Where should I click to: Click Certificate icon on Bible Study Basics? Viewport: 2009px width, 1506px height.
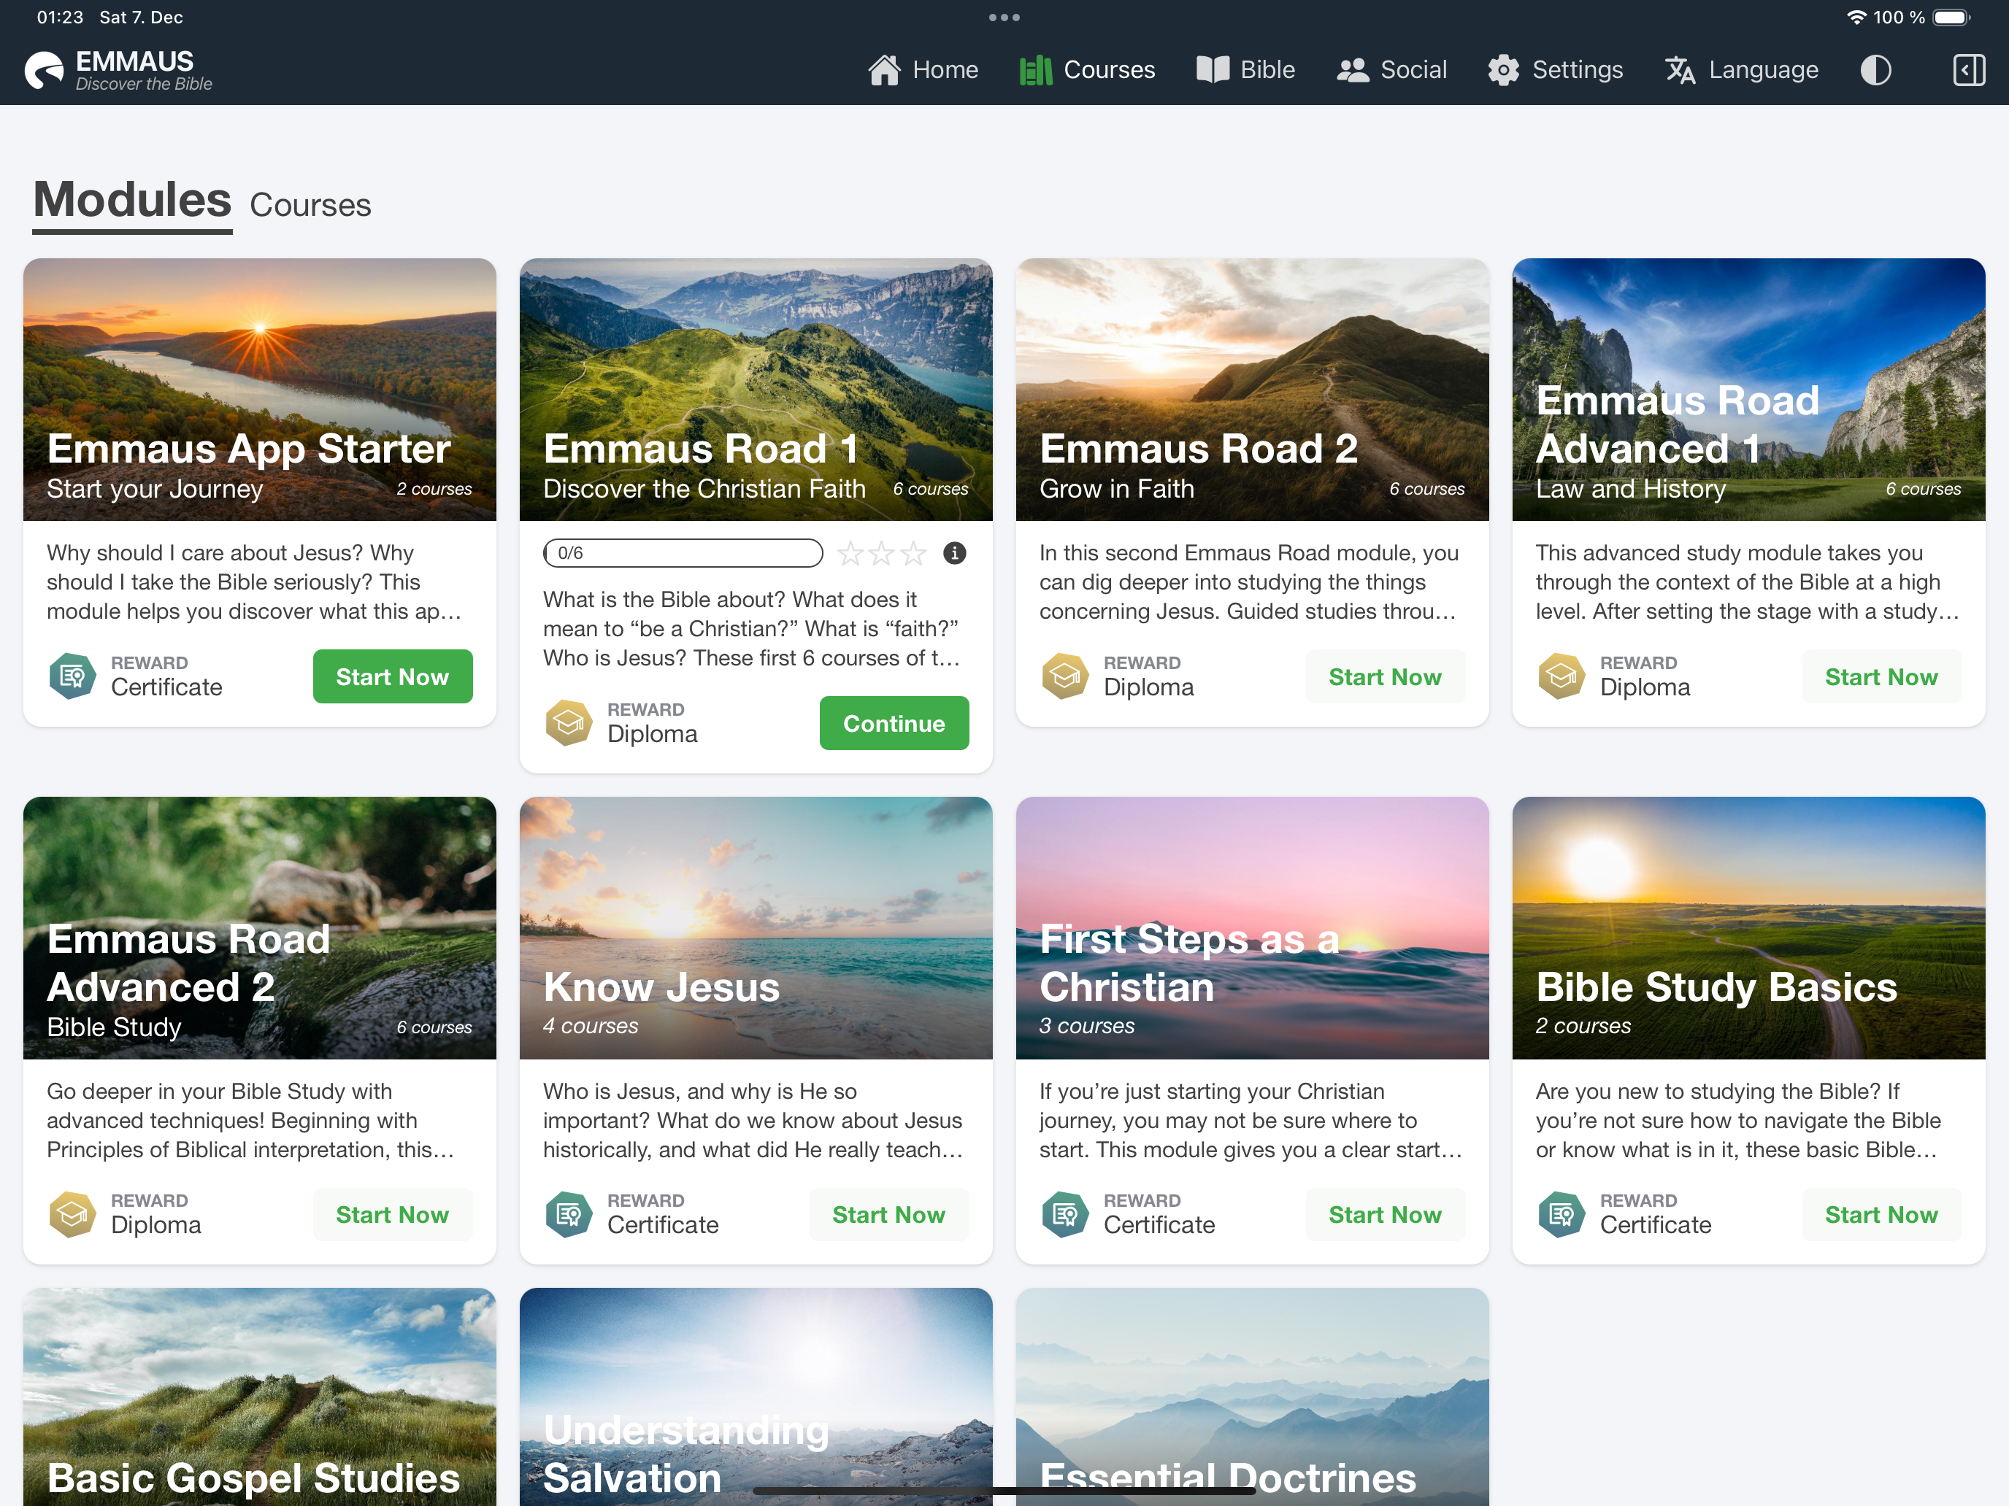[1562, 1213]
